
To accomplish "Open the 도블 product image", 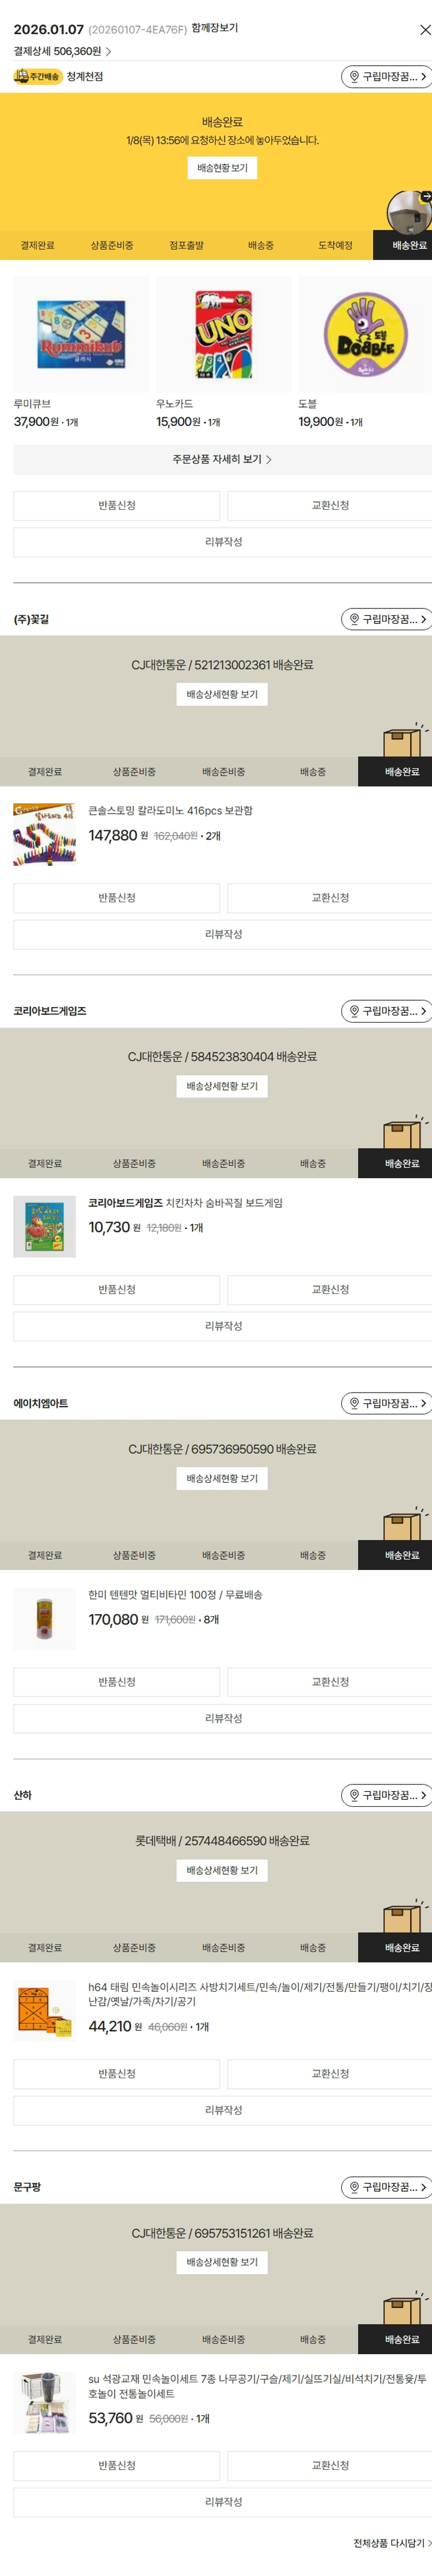I will (365, 334).
